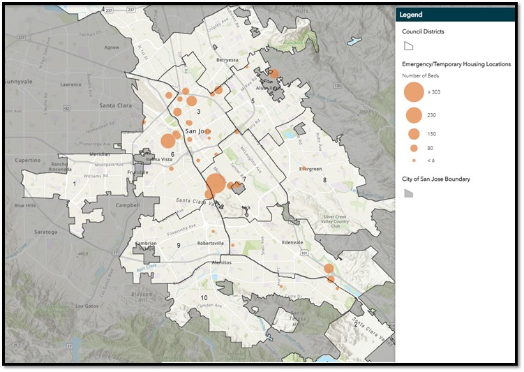The width and height of the screenshot is (524, 372).
Task: Select the '230' beds circle in legend
Action: tap(414, 115)
